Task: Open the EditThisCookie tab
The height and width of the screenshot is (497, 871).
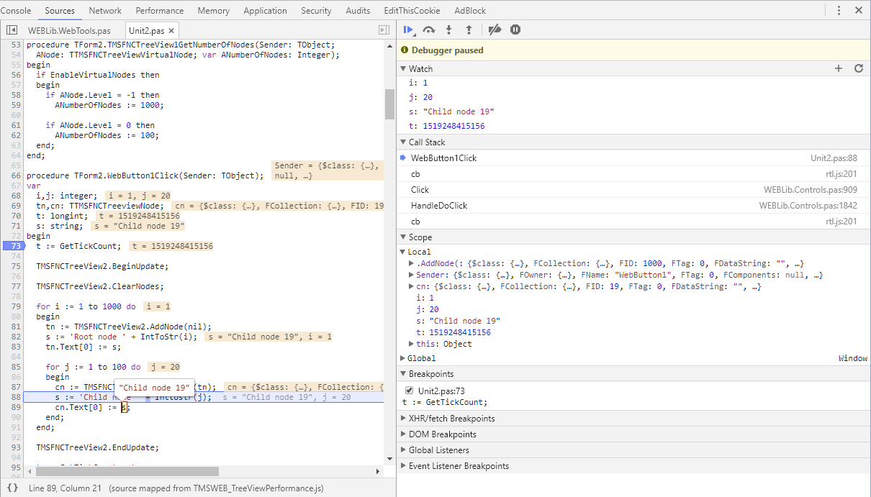Action: coord(412,11)
